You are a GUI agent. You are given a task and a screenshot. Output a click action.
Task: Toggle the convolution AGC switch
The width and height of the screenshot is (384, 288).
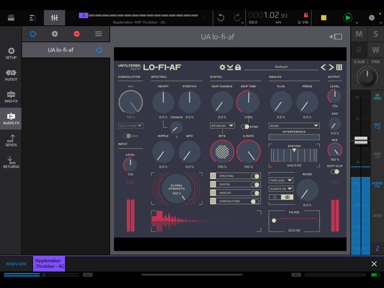point(127,135)
